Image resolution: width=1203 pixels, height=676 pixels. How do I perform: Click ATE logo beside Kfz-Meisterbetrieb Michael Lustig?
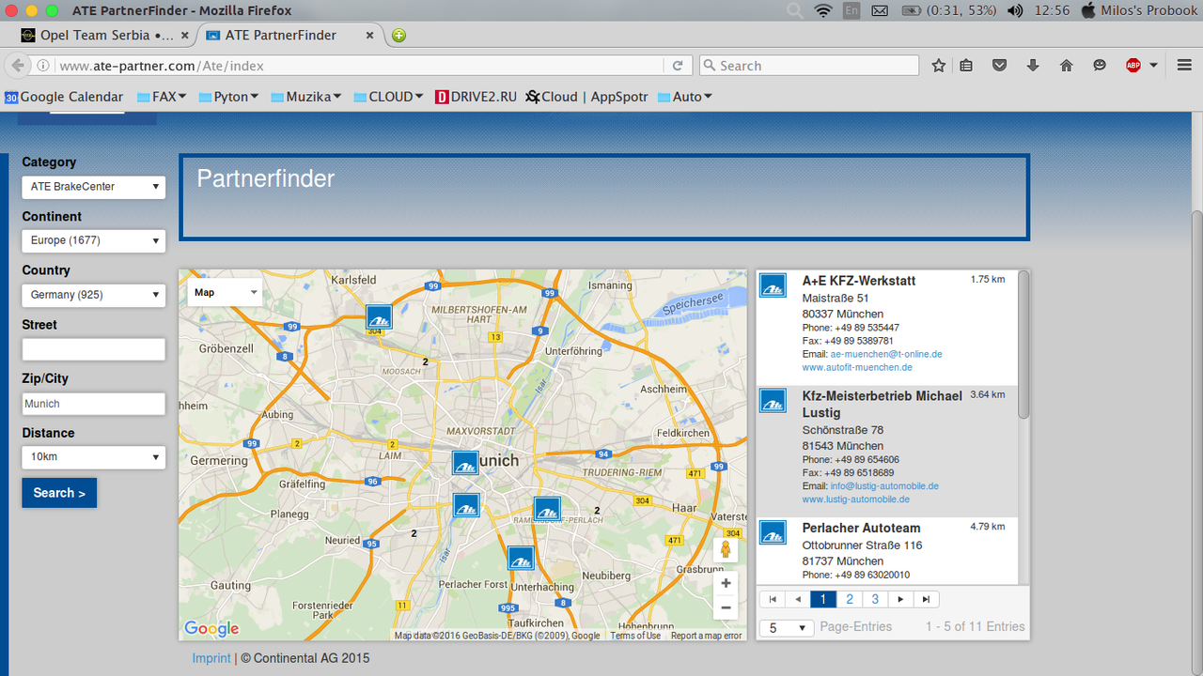tap(773, 401)
